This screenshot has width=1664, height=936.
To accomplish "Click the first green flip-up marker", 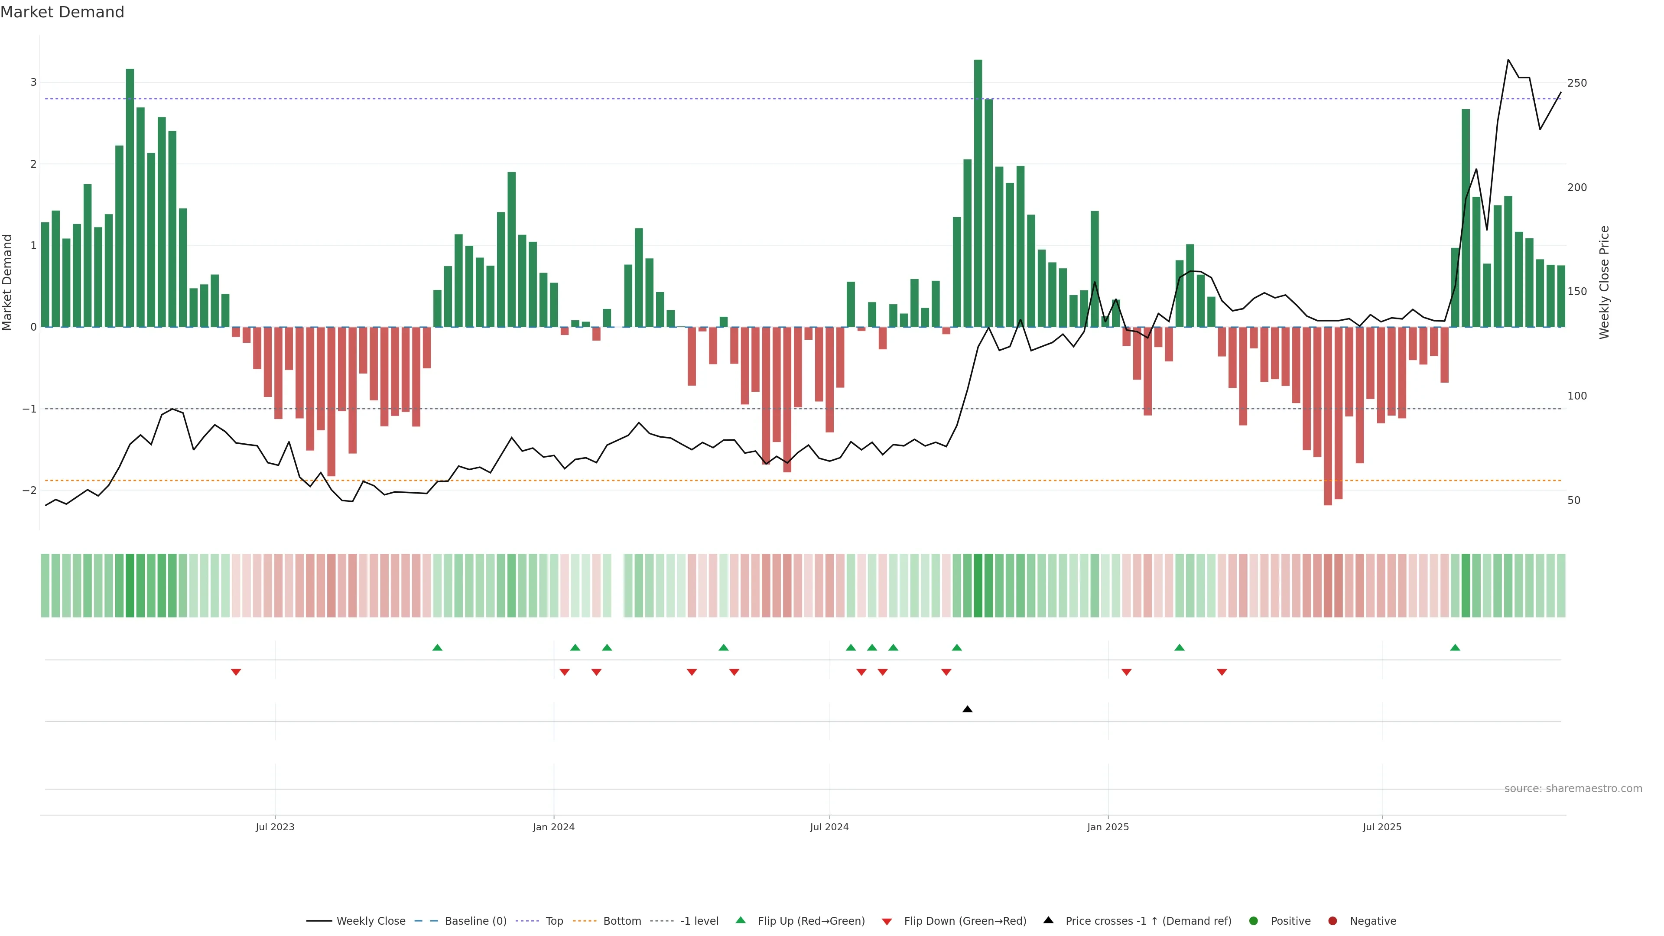I will 437,647.
